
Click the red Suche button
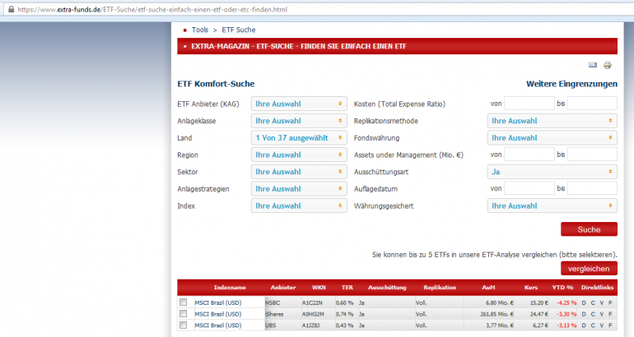pyautogui.click(x=589, y=229)
